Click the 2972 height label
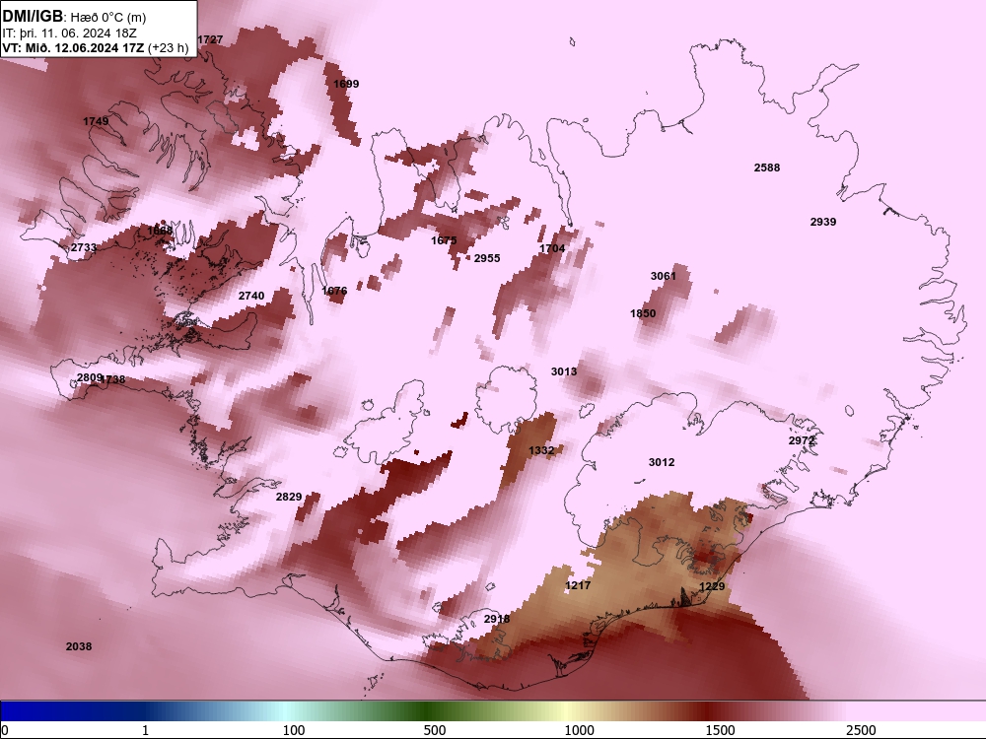This screenshot has height=739, width=986. coord(801,441)
